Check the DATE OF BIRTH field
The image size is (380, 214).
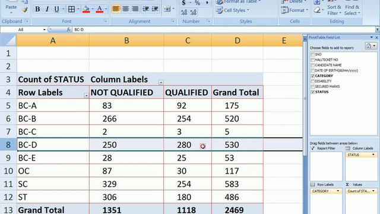click(313, 71)
